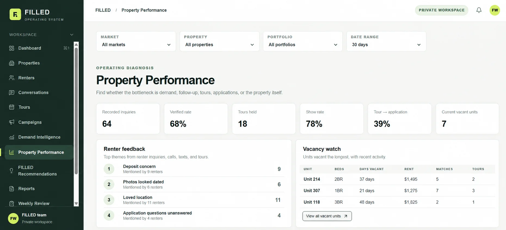Click the Private Workspace badge
Viewport: 506px width, 230px height.
click(442, 10)
